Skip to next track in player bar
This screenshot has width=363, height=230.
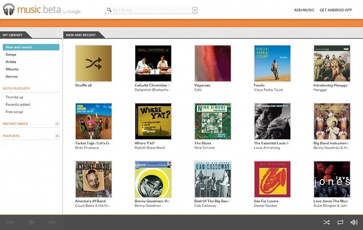[x=52, y=222]
